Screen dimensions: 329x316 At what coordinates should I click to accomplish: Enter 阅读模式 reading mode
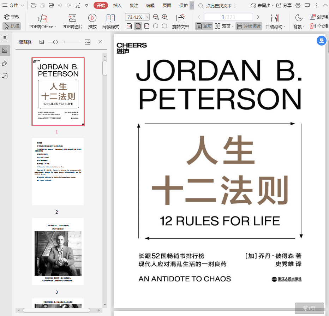(111, 21)
